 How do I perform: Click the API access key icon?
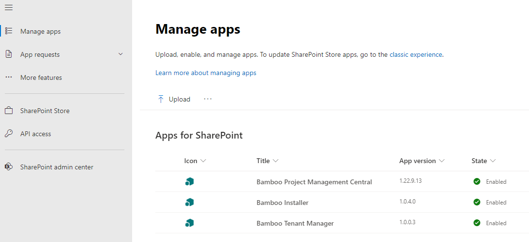pyautogui.click(x=9, y=134)
